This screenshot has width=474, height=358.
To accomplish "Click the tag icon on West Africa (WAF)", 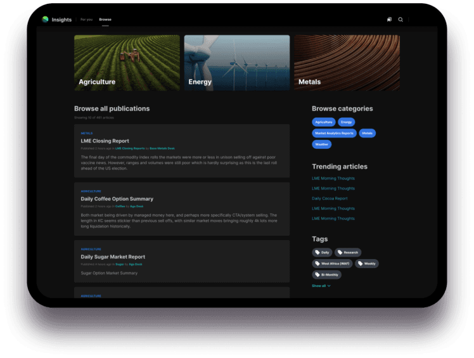I will (x=317, y=264).
